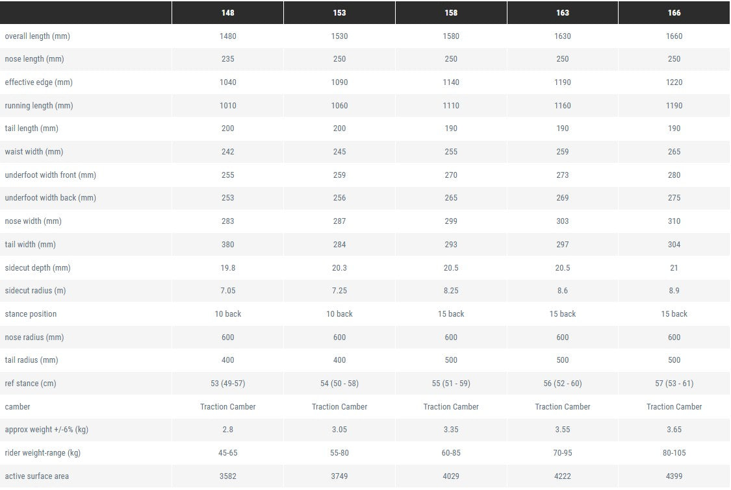Click the camber row label
The height and width of the screenshot is (490, 731).
pyautogui.click(x=18, y=407)
